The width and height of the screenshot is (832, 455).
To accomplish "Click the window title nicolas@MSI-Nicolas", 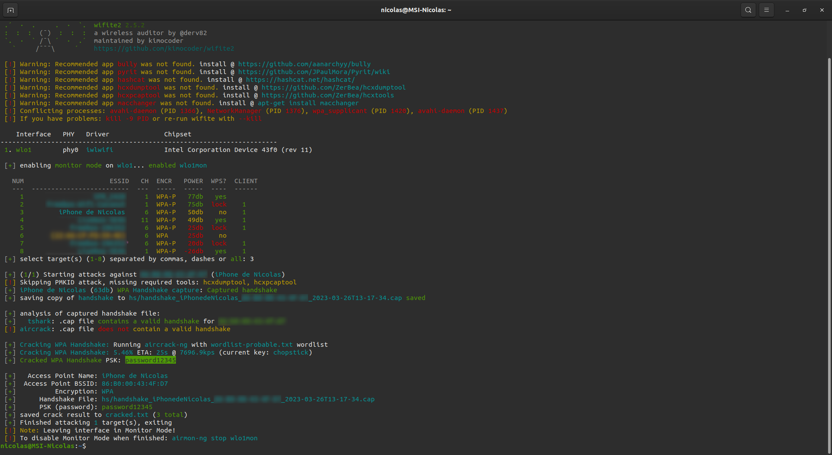I will pos(416,10).
